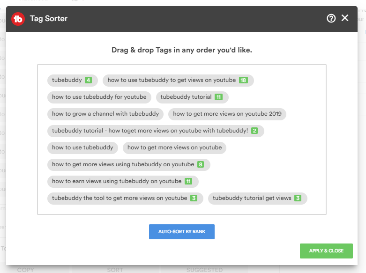Viewport: 366px width, 273px height.
Task: Click rank badge 3 on 'tubebuddy tutorial get views'
Action: point(298,198)
